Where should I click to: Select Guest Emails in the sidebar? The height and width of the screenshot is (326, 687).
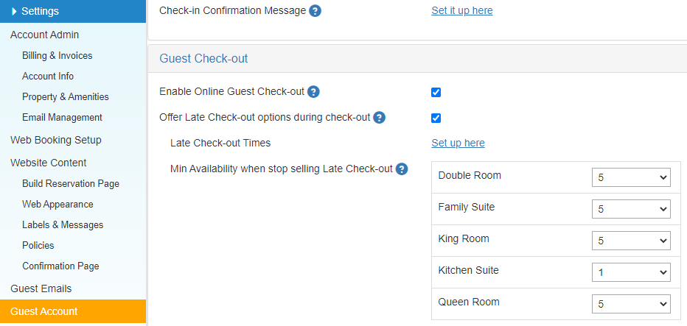pos(41,288)
